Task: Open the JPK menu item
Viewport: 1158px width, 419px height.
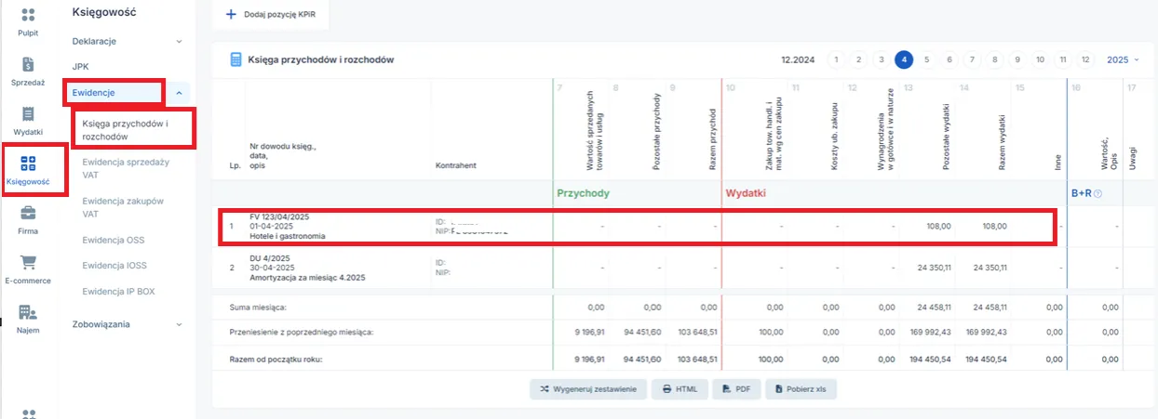Action: [x=81, y=67]
